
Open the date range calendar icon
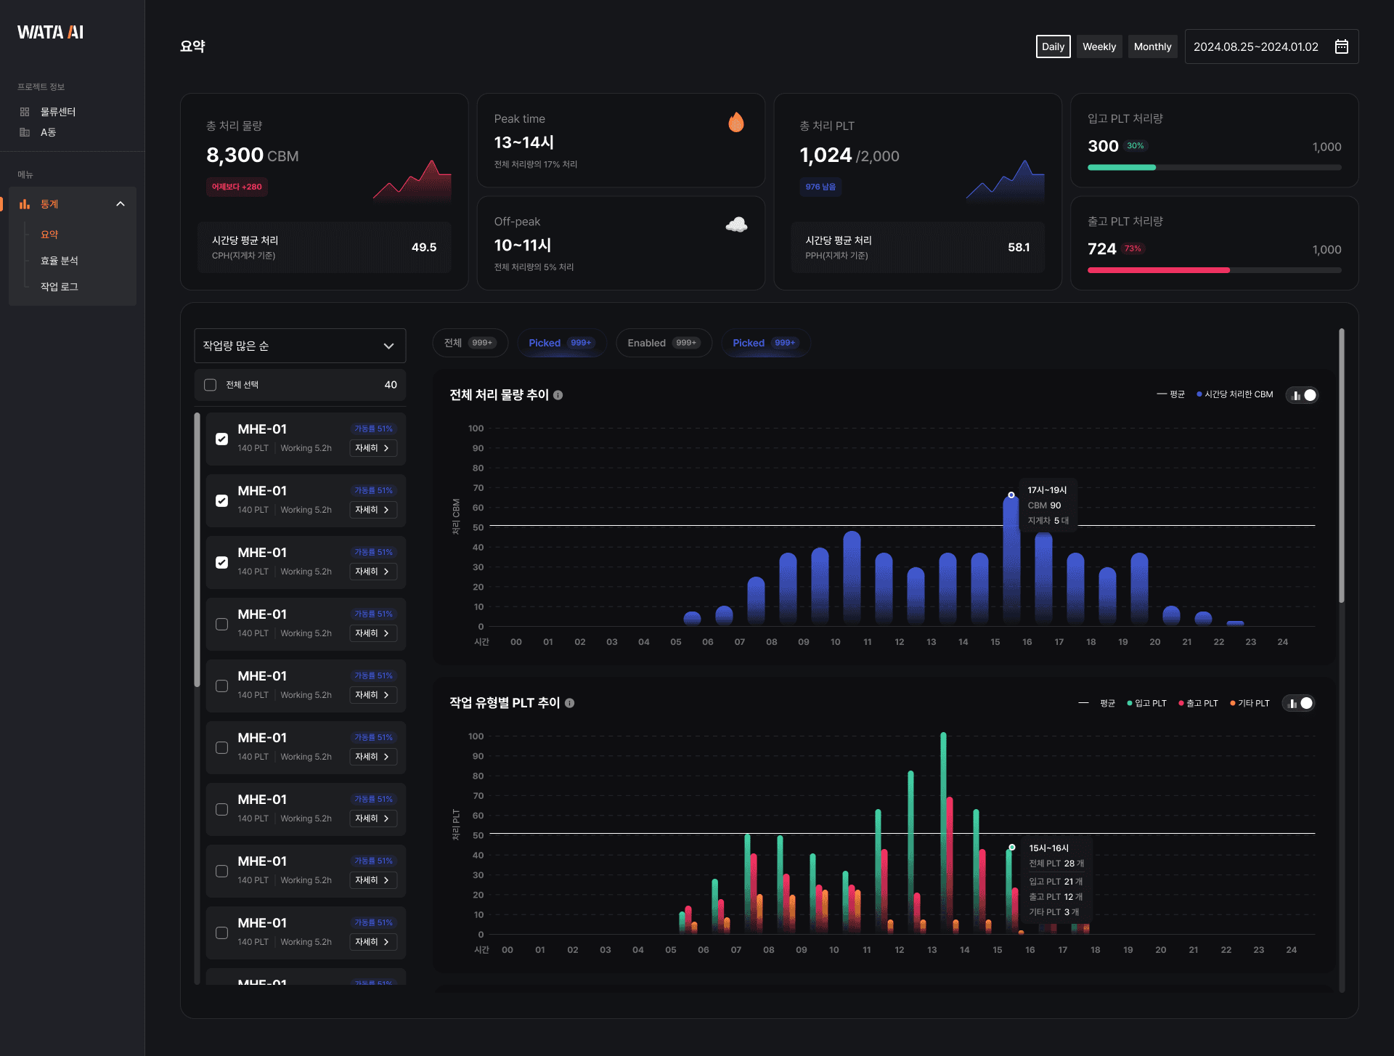tap(1341, 46)
